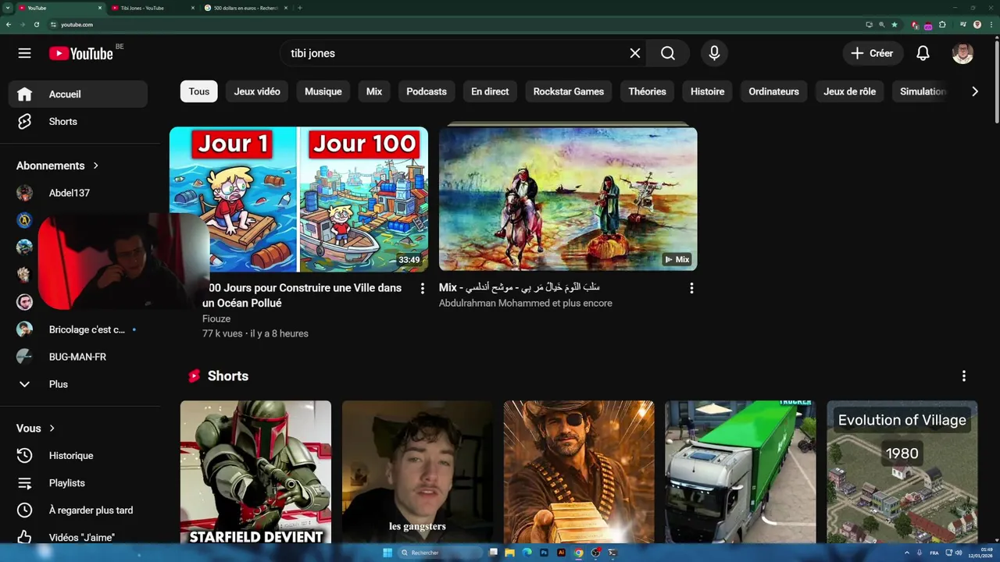This screenshot has width=1000, height=562.
Task: Switch to the 500 dollars en euros tab
Action: click(244, 8)
